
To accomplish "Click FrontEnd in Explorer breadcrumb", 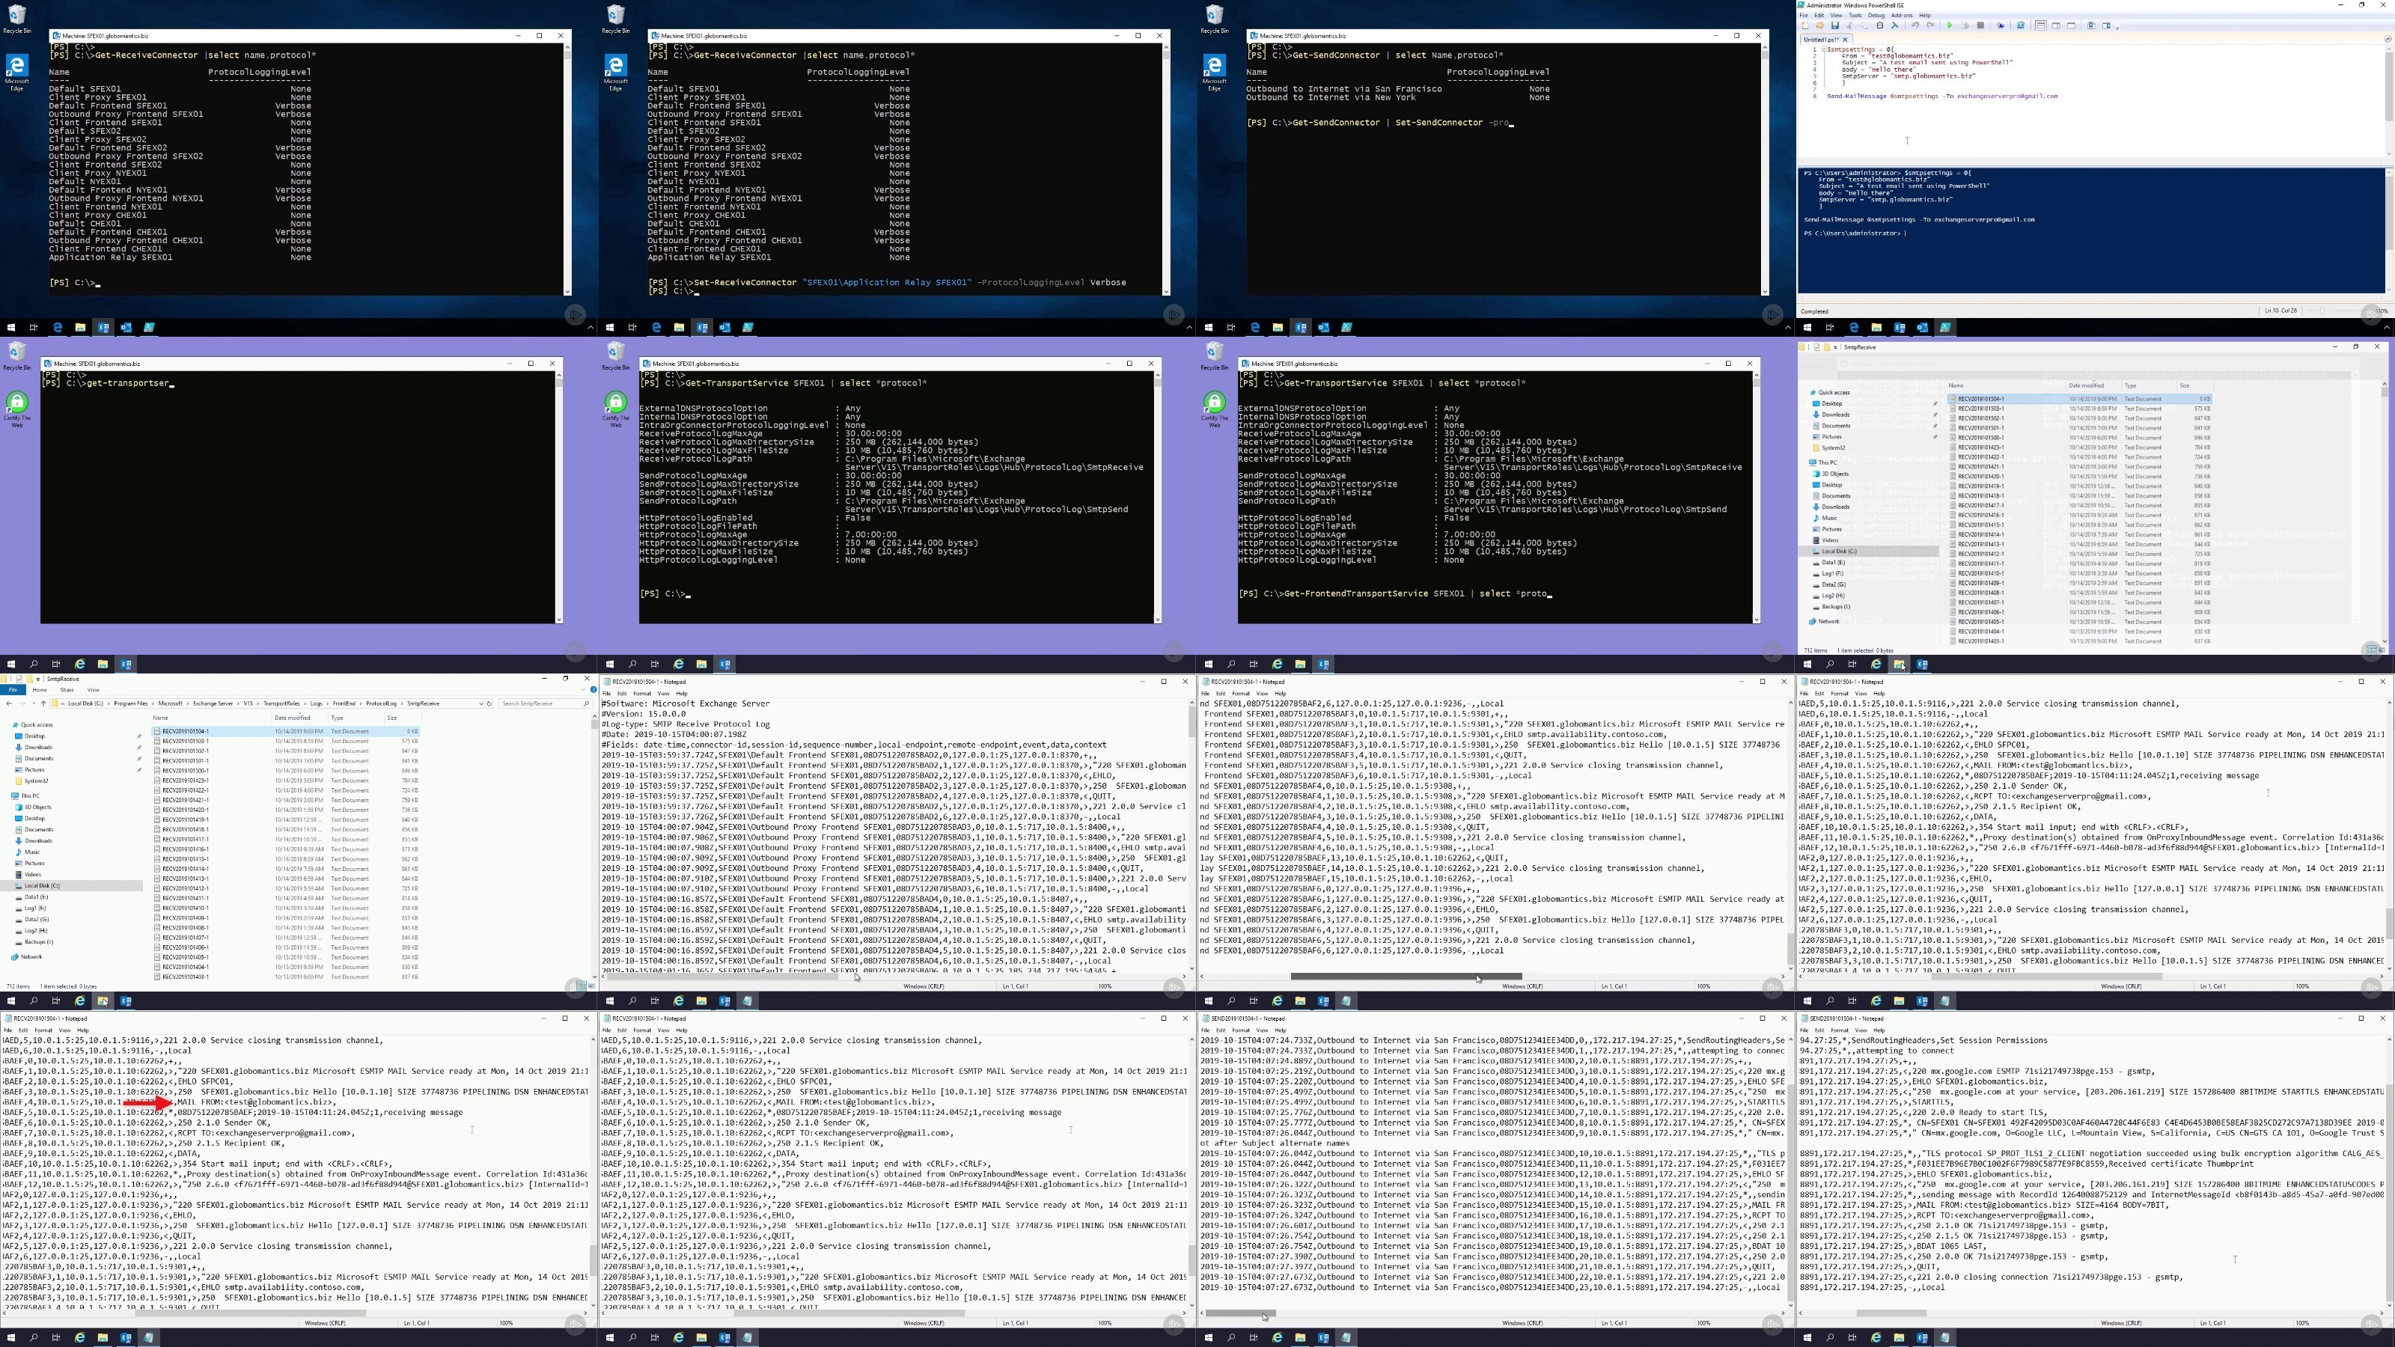I will tap(344, 703).
